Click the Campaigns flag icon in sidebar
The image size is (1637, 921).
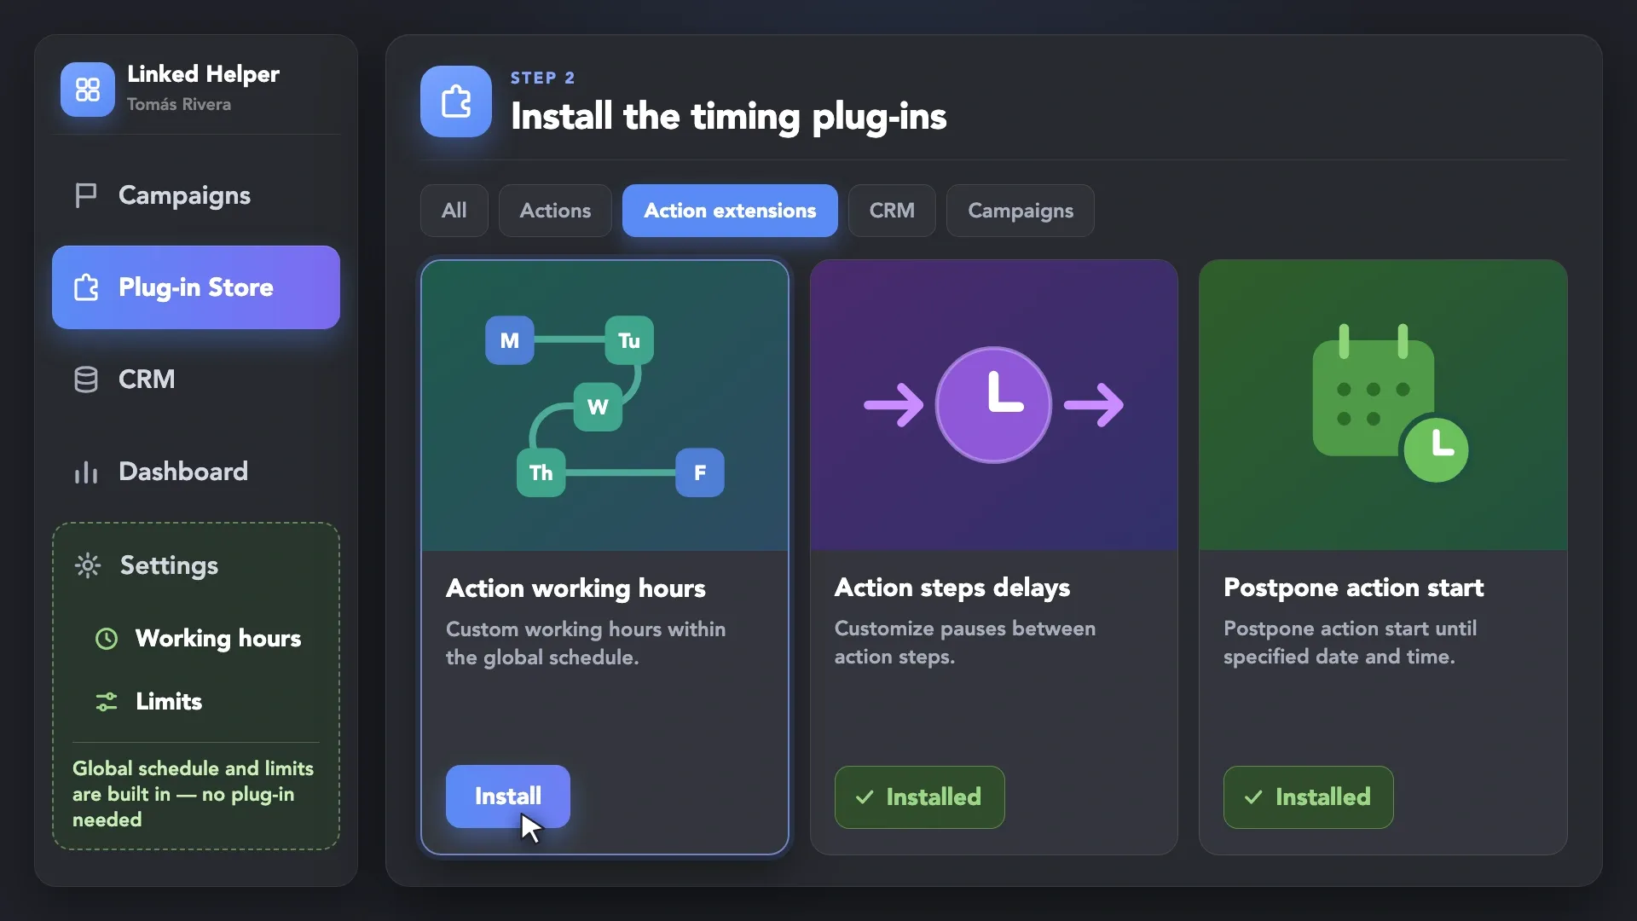(x=86, y=195)
